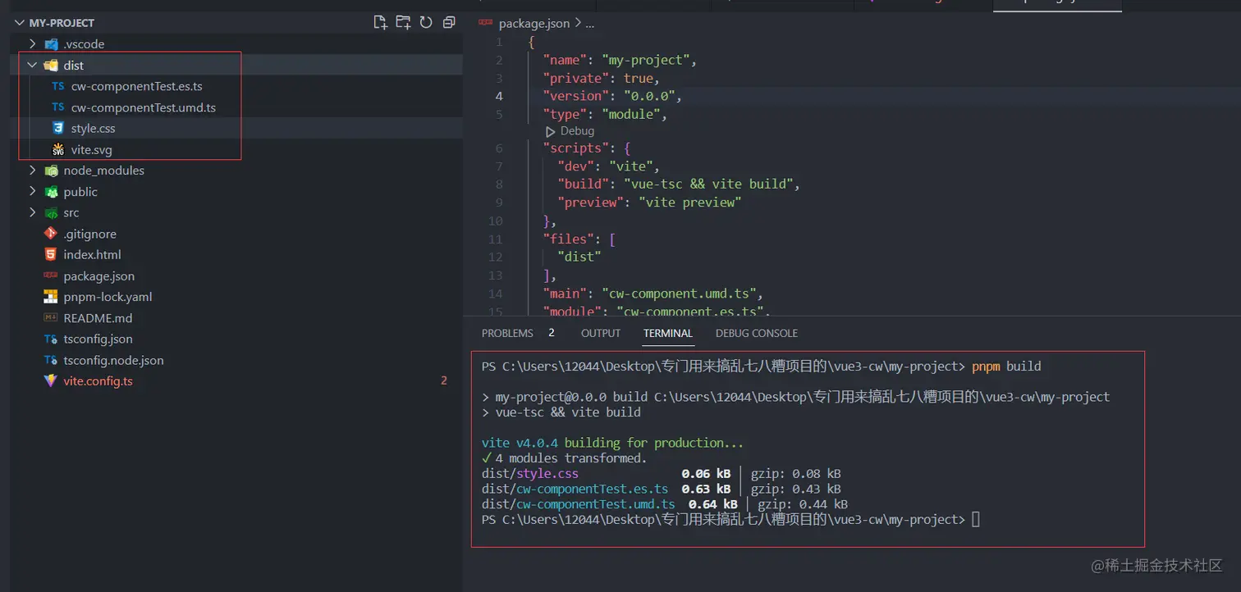Click the git icon beside .gitignore

coord(51,234)
